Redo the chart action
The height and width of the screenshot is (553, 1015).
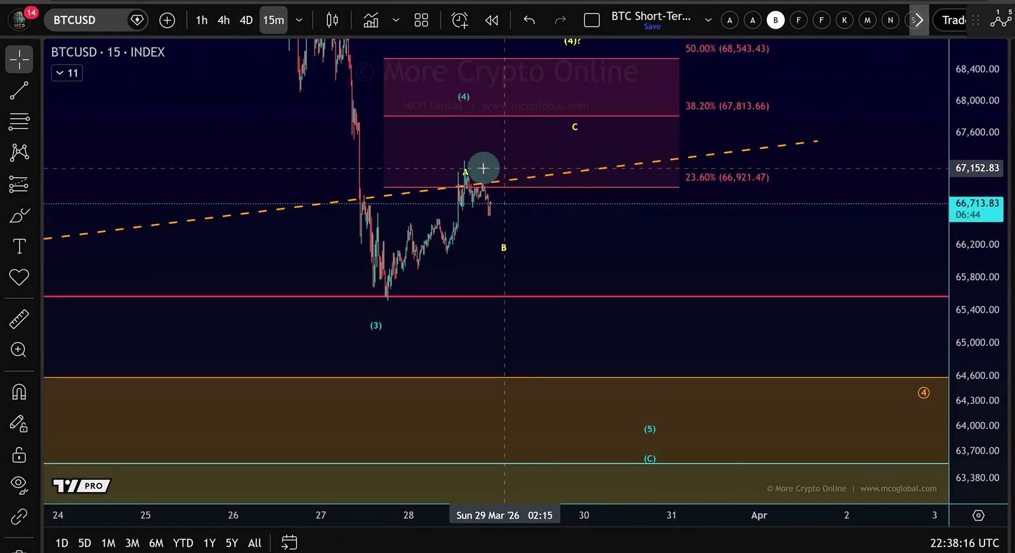click(x=560, y=20)
